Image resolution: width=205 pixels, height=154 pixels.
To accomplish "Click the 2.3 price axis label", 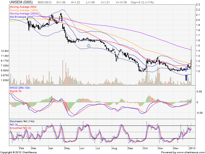I will pyautogui.click(x=198, y=5).
